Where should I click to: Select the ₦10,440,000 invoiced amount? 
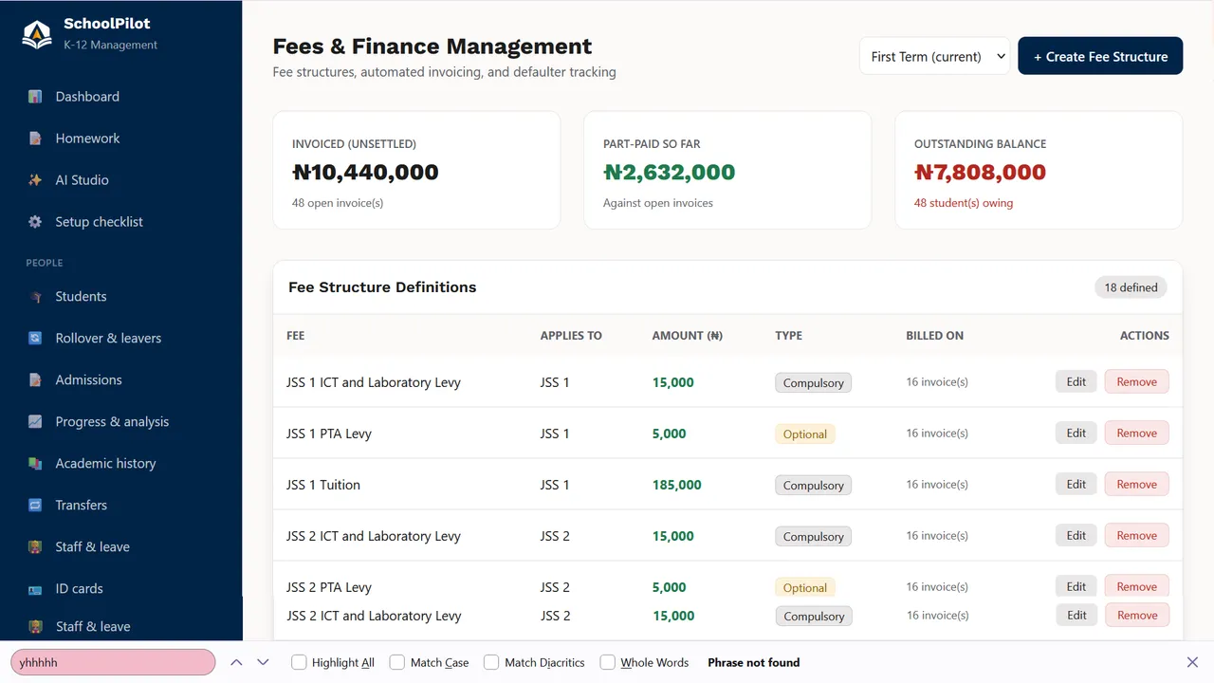[365, 173]
